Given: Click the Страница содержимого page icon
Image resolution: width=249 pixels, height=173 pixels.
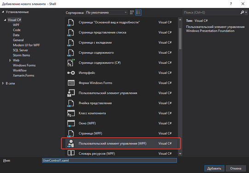Looking at the screenshot, I should [x=71, y=53].
